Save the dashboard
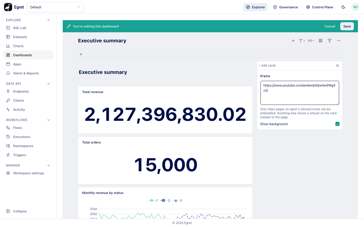The image size is (364, 227). click(x=347, y=26)
